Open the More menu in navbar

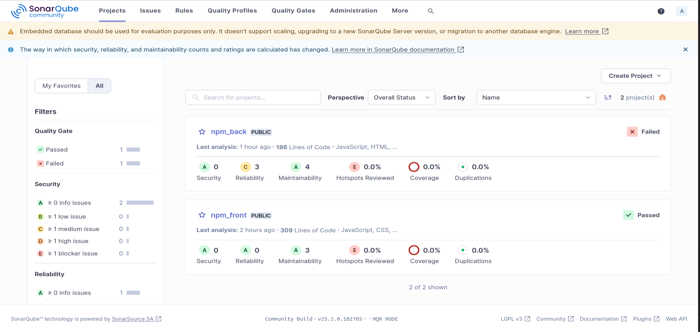click(400, 11)
